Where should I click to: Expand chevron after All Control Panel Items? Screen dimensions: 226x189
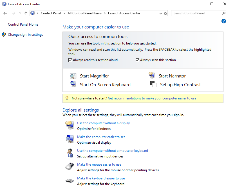[105, 14]
